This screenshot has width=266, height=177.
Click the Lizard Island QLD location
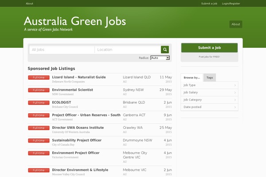click(137, 77)
